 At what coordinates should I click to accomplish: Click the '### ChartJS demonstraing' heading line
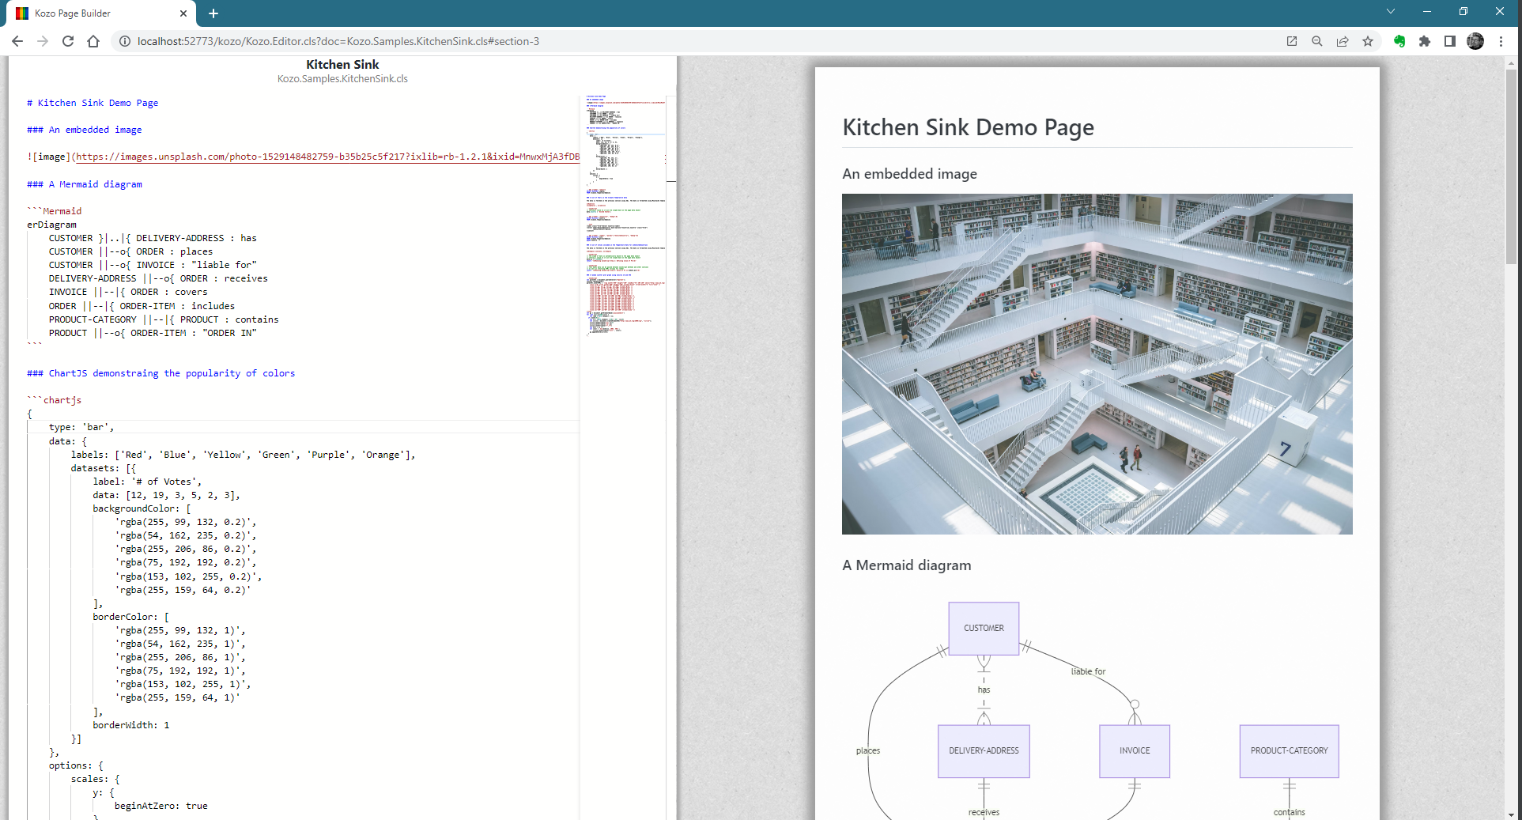tap(161, 373)
